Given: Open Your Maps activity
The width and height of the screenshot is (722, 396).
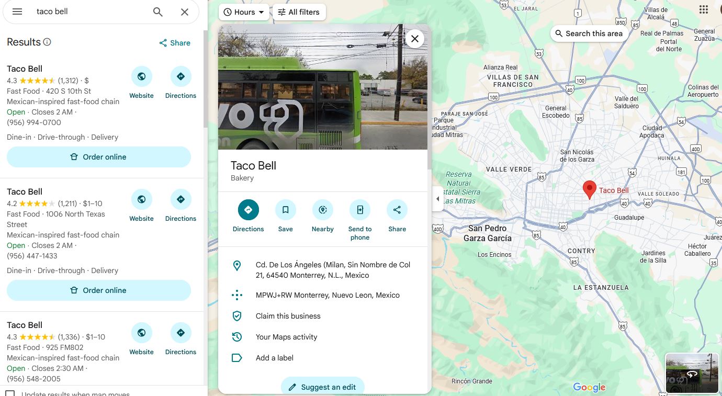Looking at the screenshot, I should pos(286,337).
